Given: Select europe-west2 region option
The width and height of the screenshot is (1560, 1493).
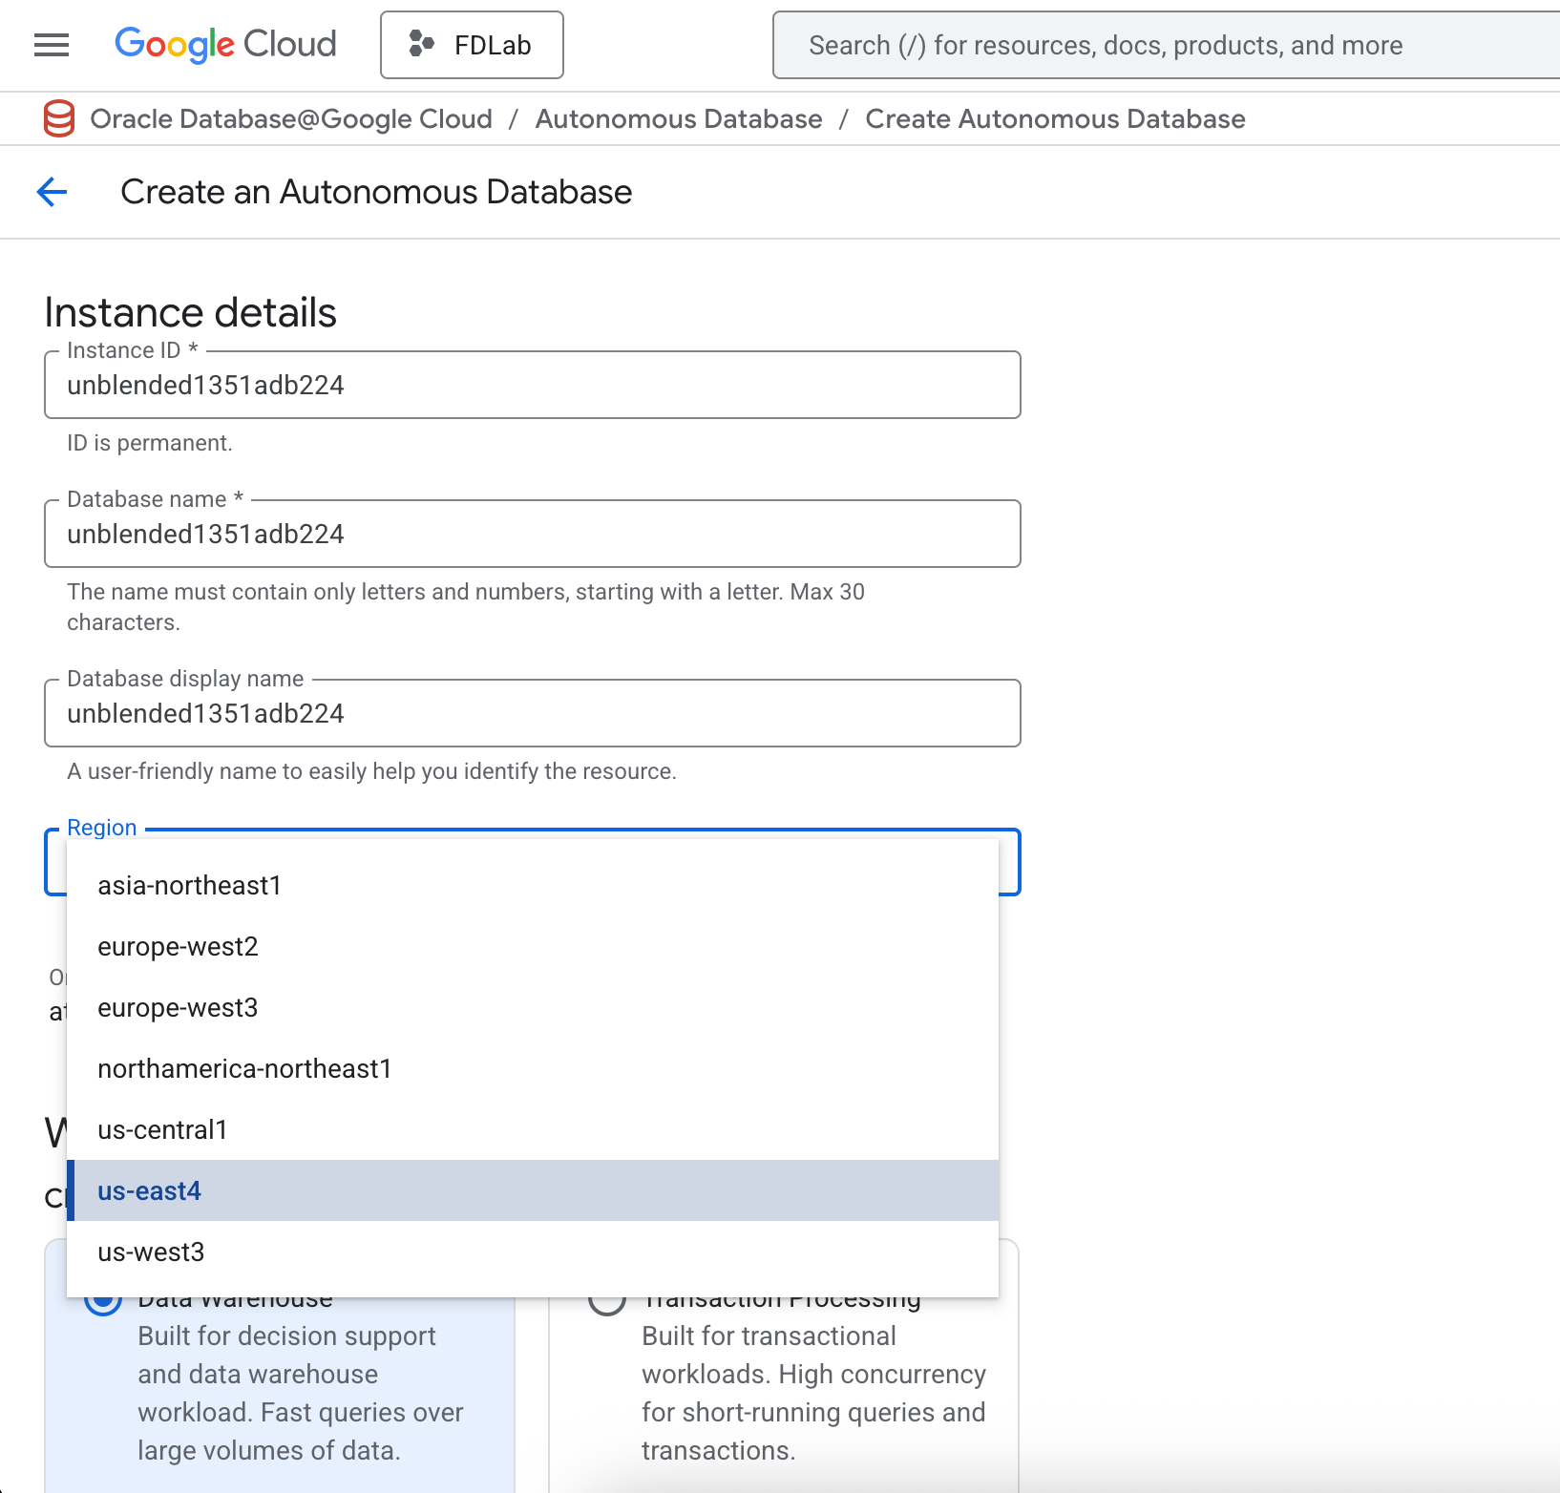Looking at the screenshot, I should (533, 946).
